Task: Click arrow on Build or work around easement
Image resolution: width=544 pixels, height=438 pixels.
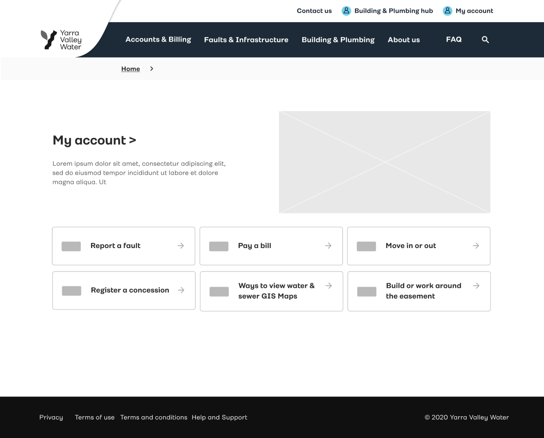Action: pos(476,286)
